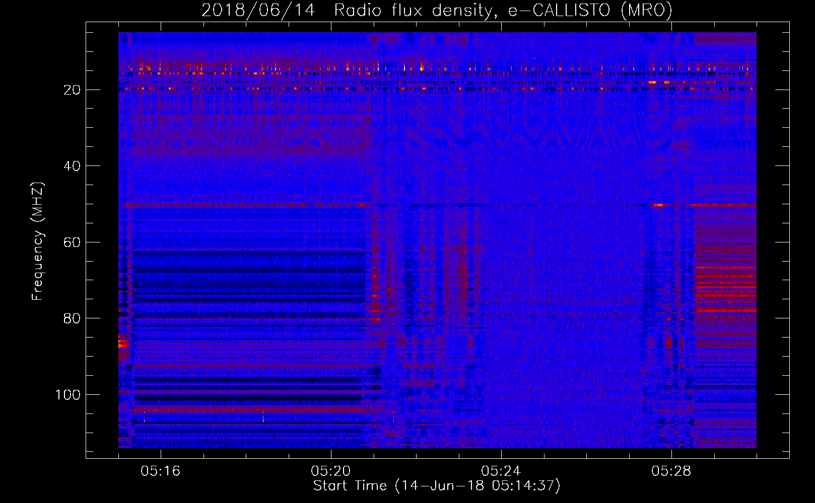This screenshot has height=503, width=815.
Task: Click the 05:24 time tick label
Action: click(501, 471)
